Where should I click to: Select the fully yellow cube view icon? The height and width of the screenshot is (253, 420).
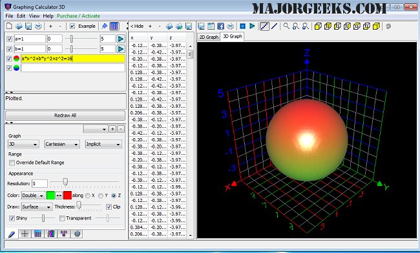(x=376, y=26)
